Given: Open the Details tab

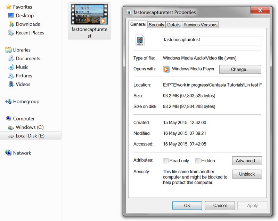Looking at the screenshot, I should click(x=174, y=25).
